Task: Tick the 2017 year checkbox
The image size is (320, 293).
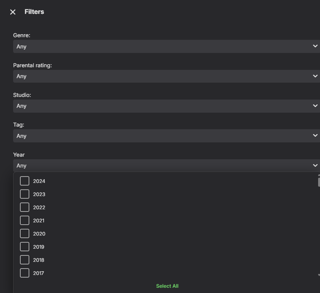Action: pos(24,273)
